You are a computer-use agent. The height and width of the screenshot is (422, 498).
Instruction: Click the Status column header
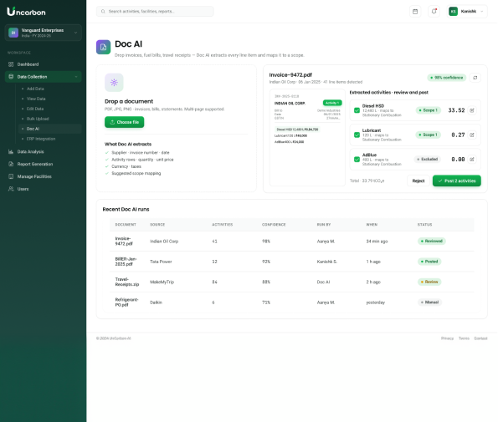tap(424, 225)
